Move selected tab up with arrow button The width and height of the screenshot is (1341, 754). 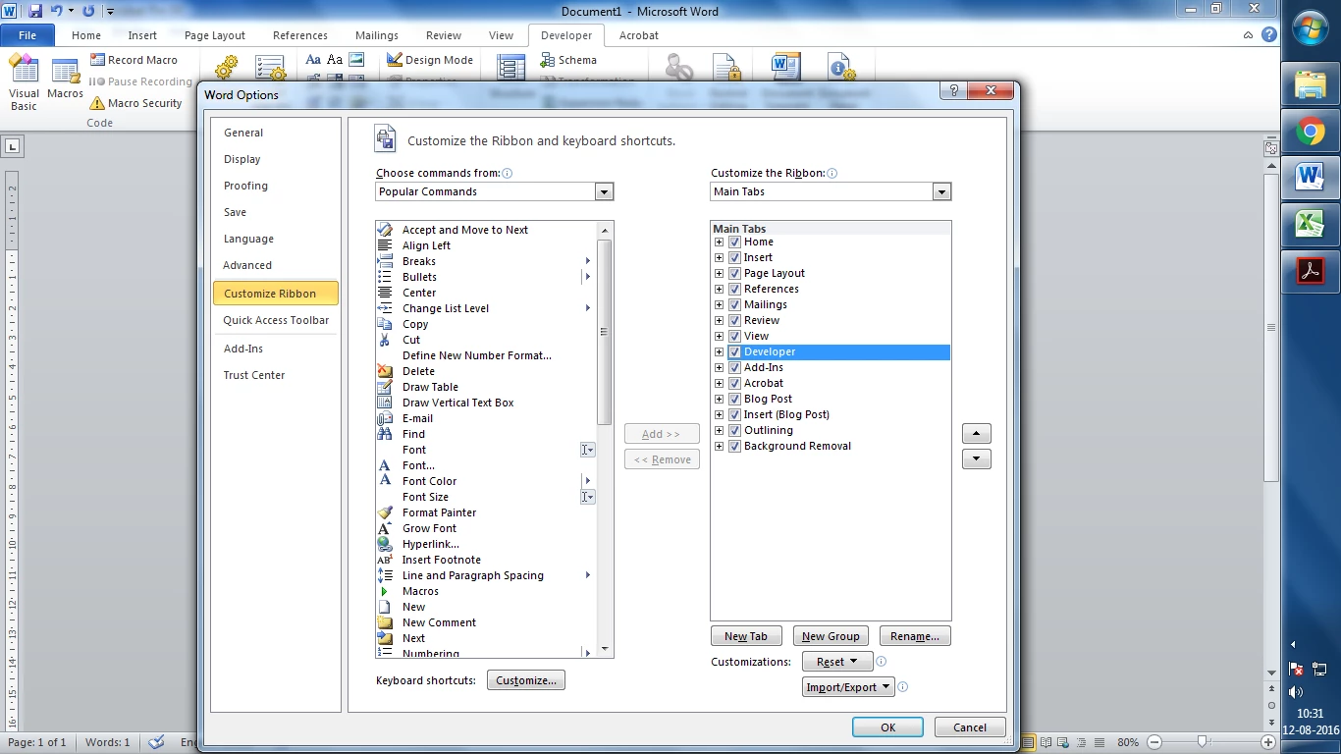977,433
